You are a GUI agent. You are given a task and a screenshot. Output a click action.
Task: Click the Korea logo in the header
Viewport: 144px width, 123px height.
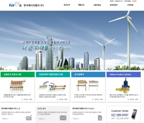click(x=15, y=4)
